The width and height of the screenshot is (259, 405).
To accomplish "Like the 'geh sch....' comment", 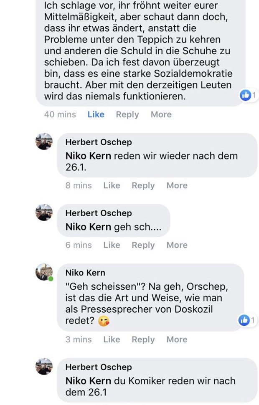I will 112,246.
